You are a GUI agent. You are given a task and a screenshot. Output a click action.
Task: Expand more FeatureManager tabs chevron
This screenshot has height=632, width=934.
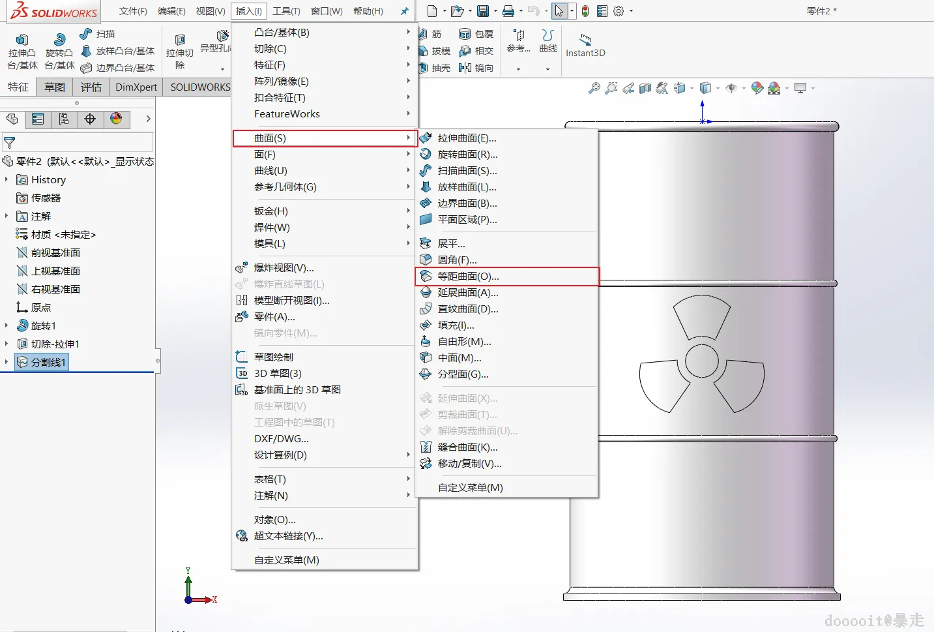pos(148,119)
